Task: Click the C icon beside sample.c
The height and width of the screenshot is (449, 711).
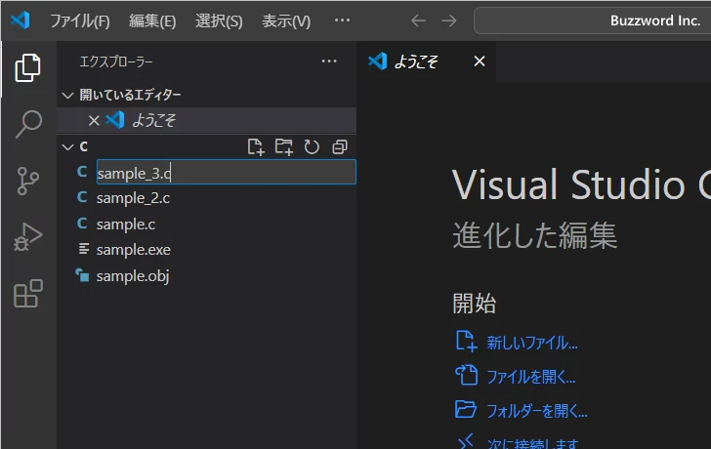Action: point(82,224)
